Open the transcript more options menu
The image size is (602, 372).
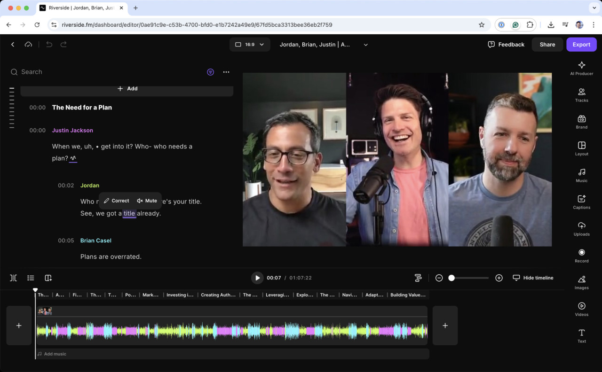pos(226,72)
